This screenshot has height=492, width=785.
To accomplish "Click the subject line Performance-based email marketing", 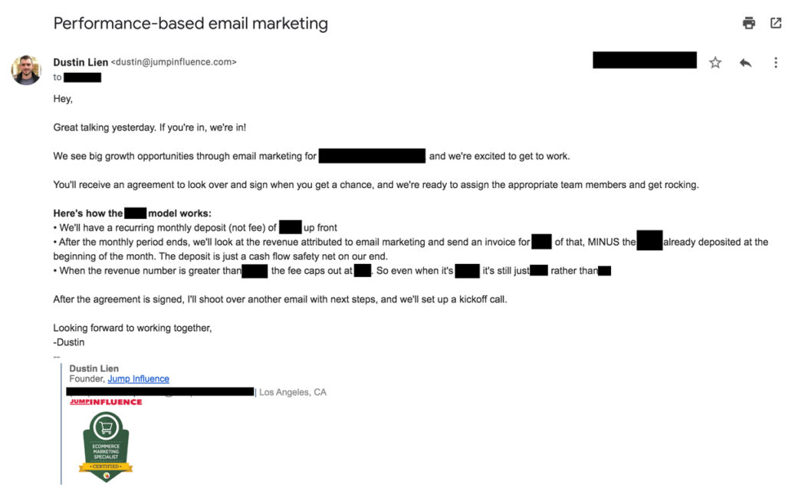I will (x=190, y=23).
